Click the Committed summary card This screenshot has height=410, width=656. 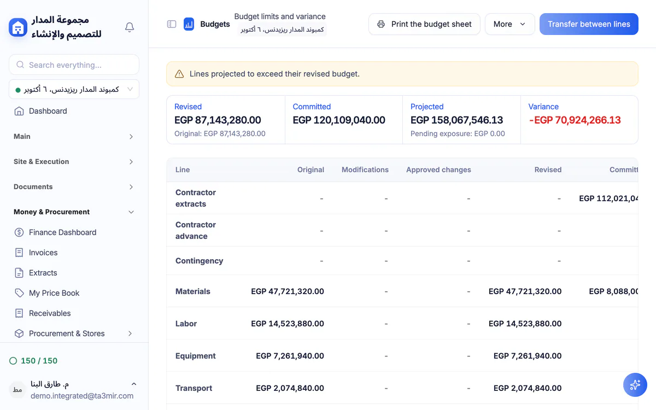click(x=344, y=120)
